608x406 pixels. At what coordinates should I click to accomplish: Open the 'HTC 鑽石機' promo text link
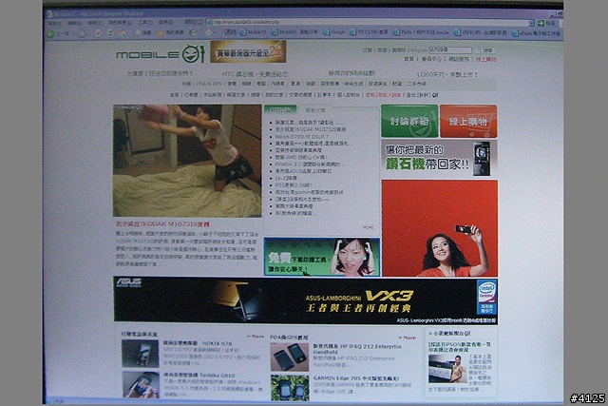[256, 74]
